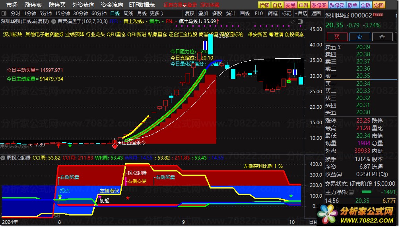The image size is (400, 227).
Task: Click the 画线 drawing toolbar item
Action: tap(245, 13)
